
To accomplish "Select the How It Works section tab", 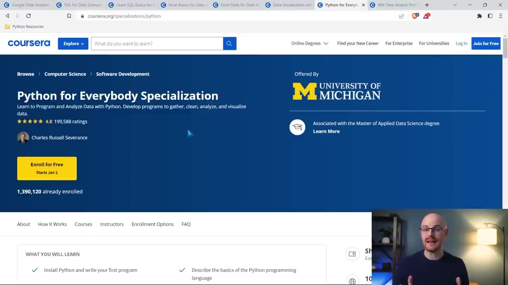I will click(52, 224).
